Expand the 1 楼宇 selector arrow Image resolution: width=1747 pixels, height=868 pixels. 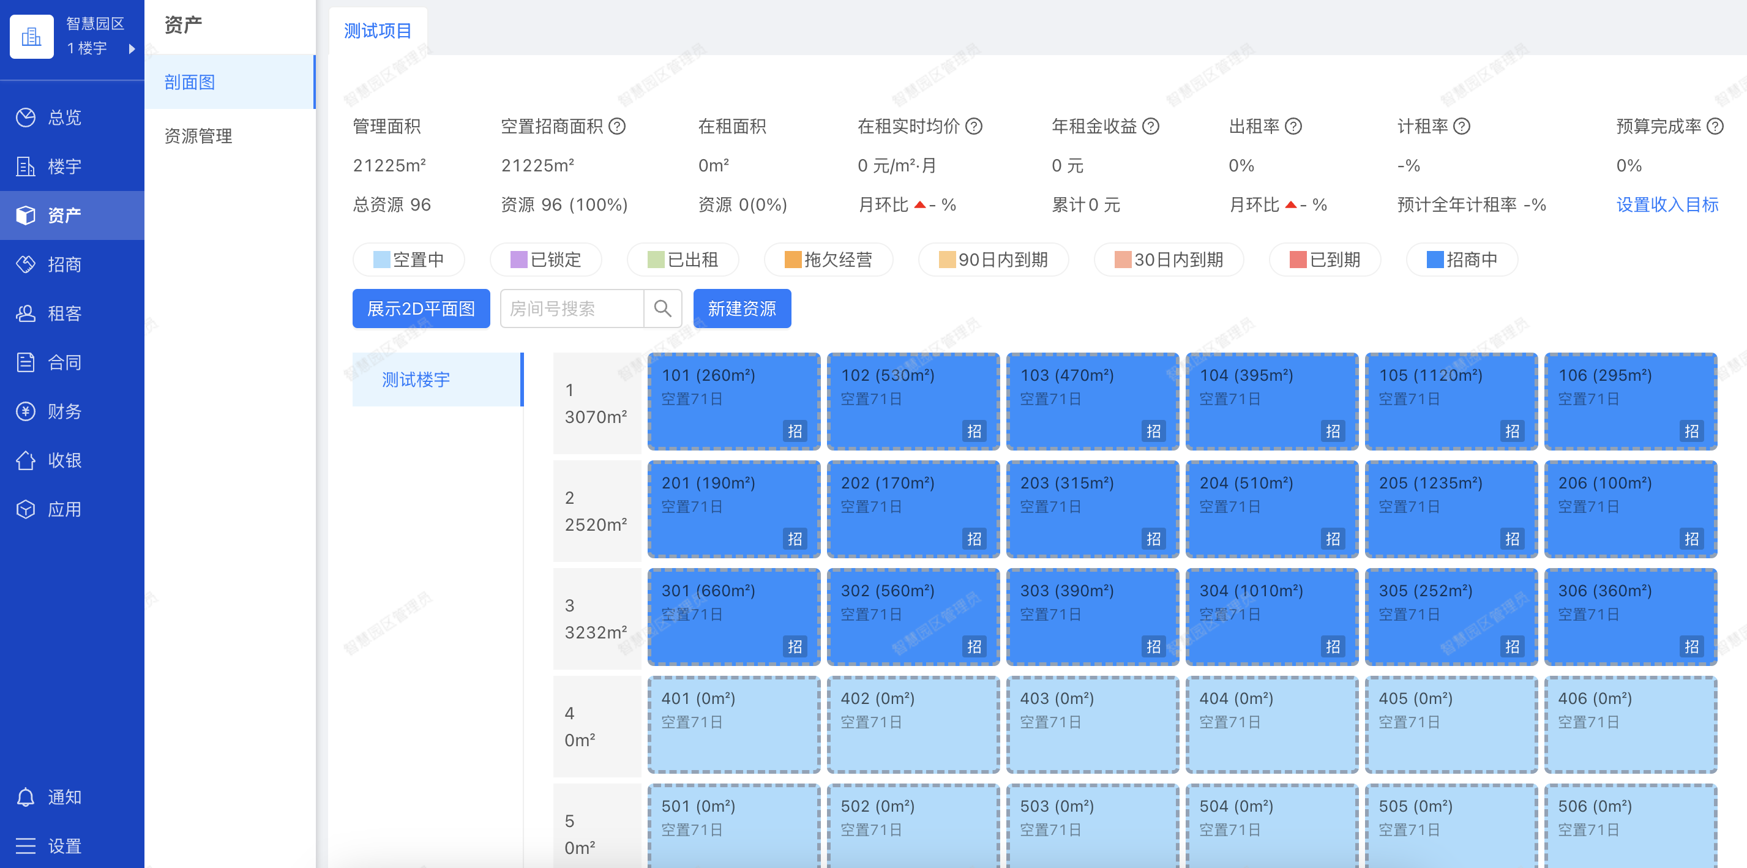pos(132,49)
